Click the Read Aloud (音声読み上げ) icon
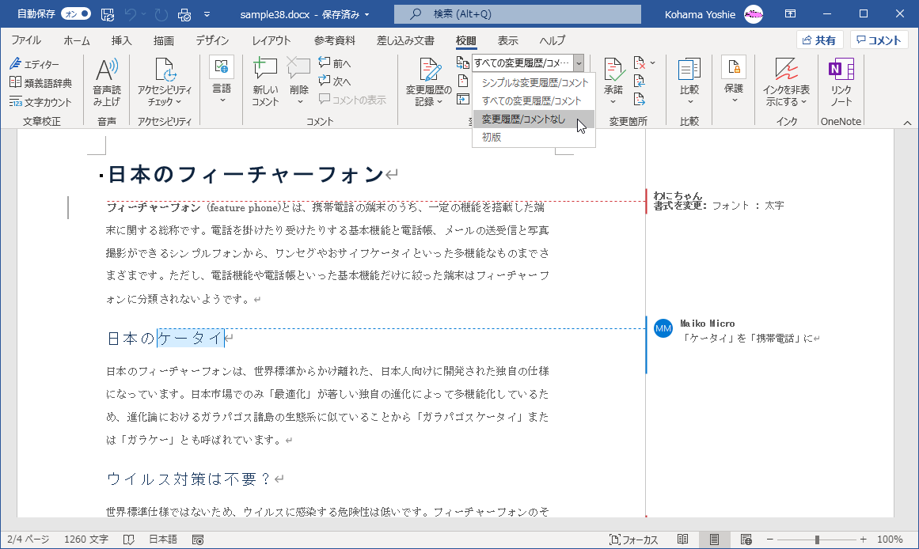 [106, 70]
